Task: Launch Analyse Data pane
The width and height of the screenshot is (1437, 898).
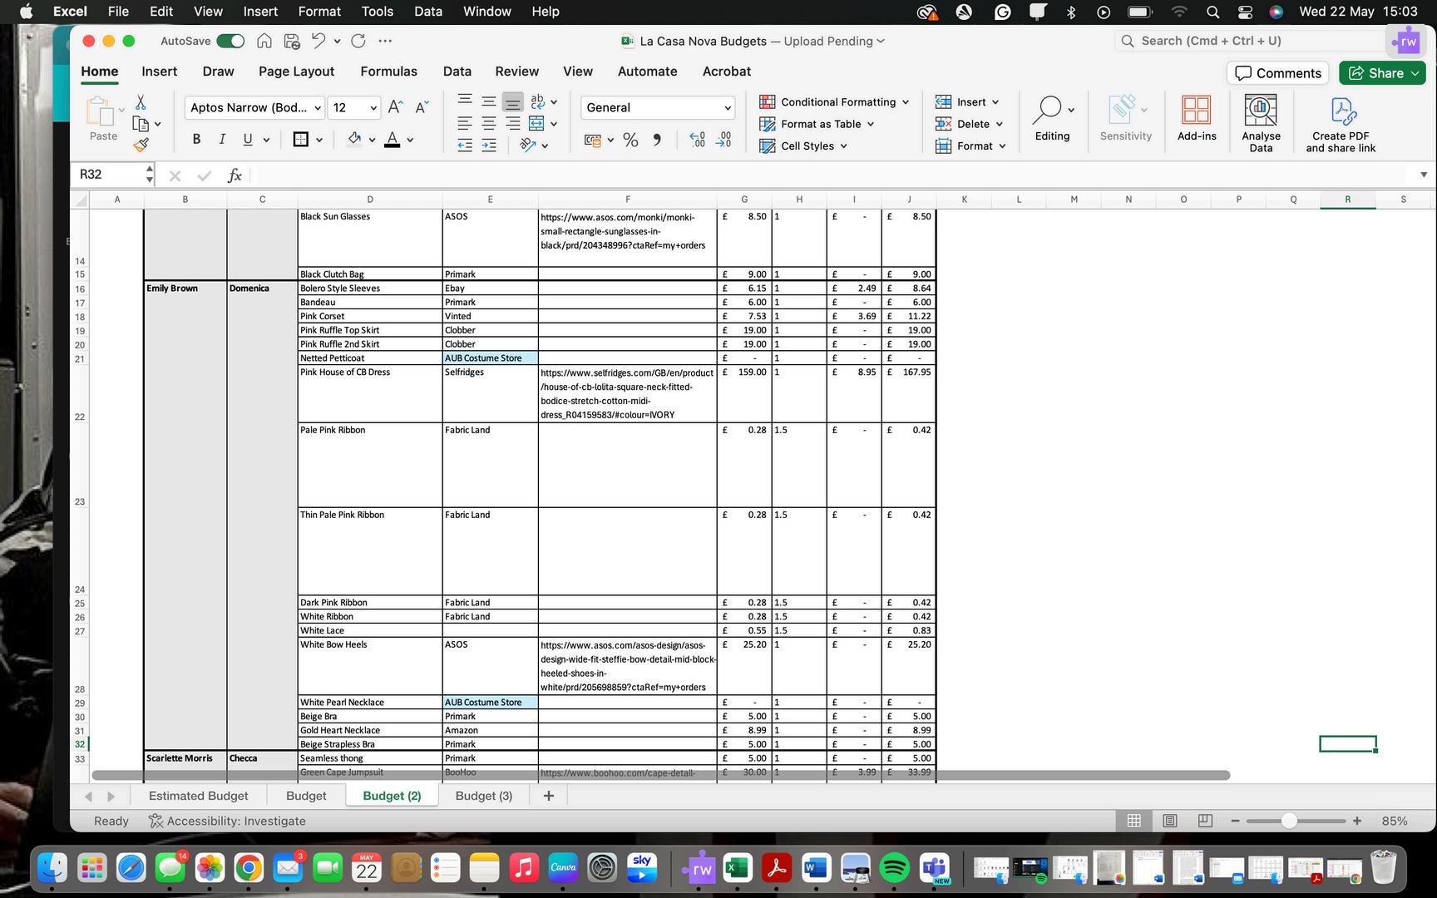Action: pos(1261,122)
